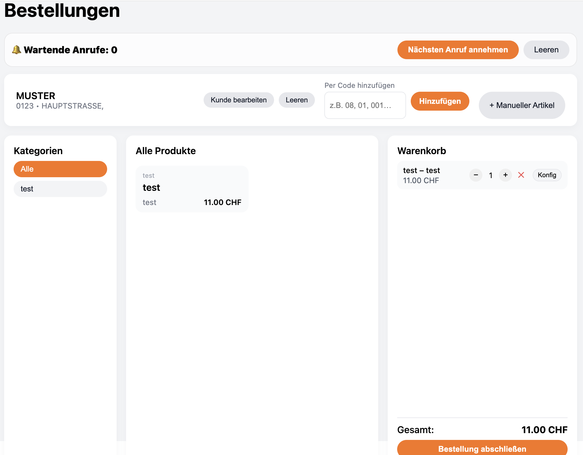Add a Manueller Artikel
This screenshot has height=455, width=583.
pos(522,105)
